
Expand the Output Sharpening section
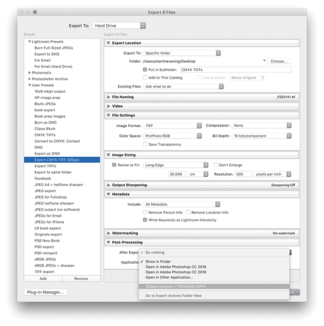109,185
